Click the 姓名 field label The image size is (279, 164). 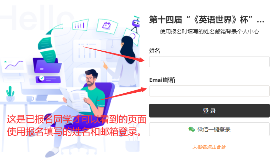click(x=154, y=51)
